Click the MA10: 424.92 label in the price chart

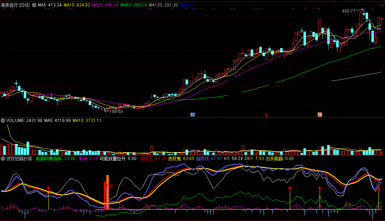tap(77, 5)
